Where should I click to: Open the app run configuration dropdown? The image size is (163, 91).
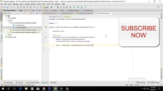point(47,7)
